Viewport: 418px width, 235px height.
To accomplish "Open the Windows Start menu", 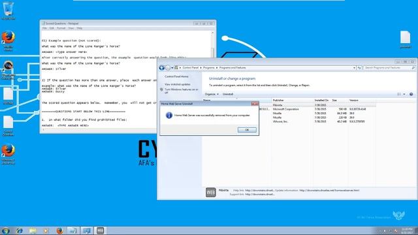I will click(6, 230).
